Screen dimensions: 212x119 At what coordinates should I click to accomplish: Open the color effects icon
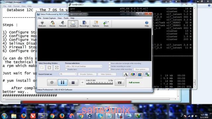coord(133,74)
